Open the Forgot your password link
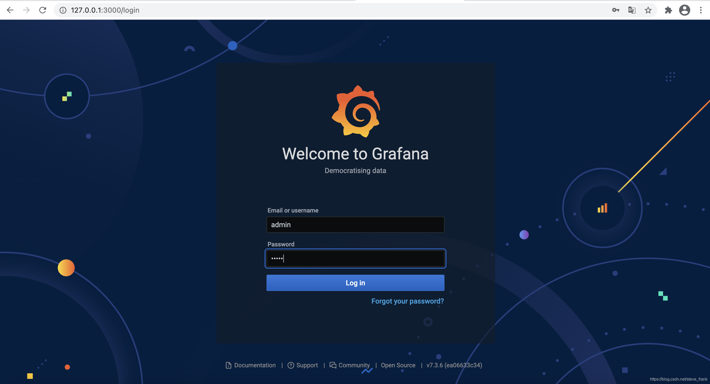 click(x=407, y=301)
